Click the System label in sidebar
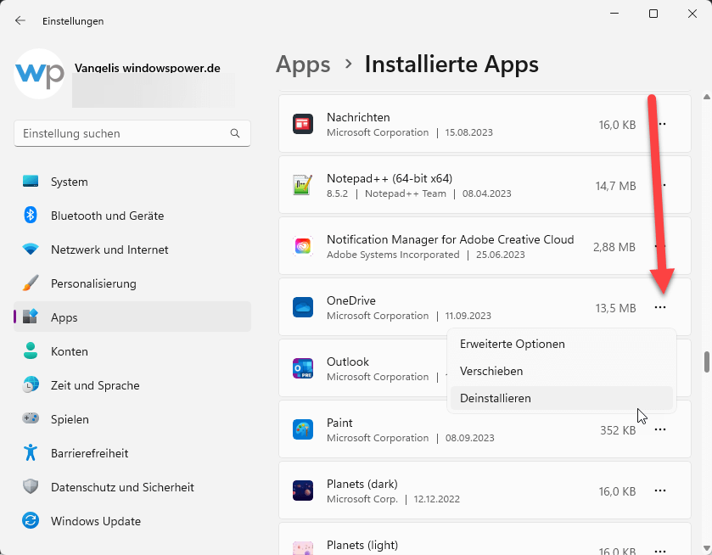Viewport: 712px width, 555px height. (70, 182)
